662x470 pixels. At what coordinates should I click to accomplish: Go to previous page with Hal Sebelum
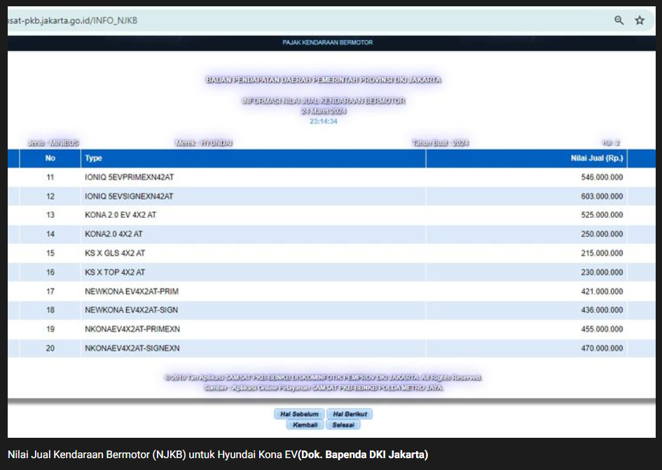click(x=299, y=414)
